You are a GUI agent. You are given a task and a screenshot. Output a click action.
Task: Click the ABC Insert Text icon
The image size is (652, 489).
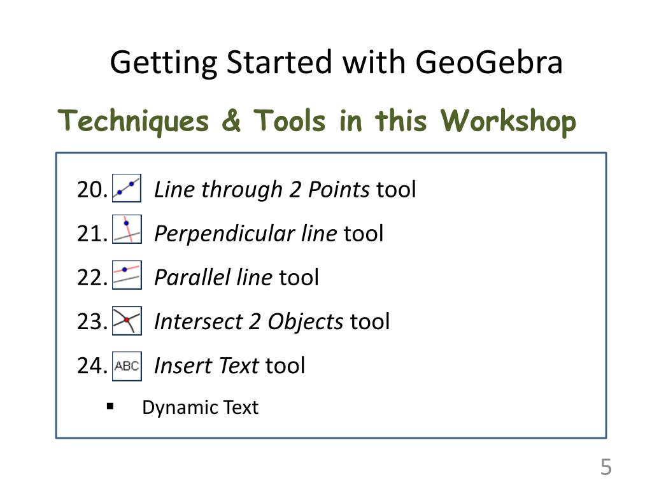[127, 366]
